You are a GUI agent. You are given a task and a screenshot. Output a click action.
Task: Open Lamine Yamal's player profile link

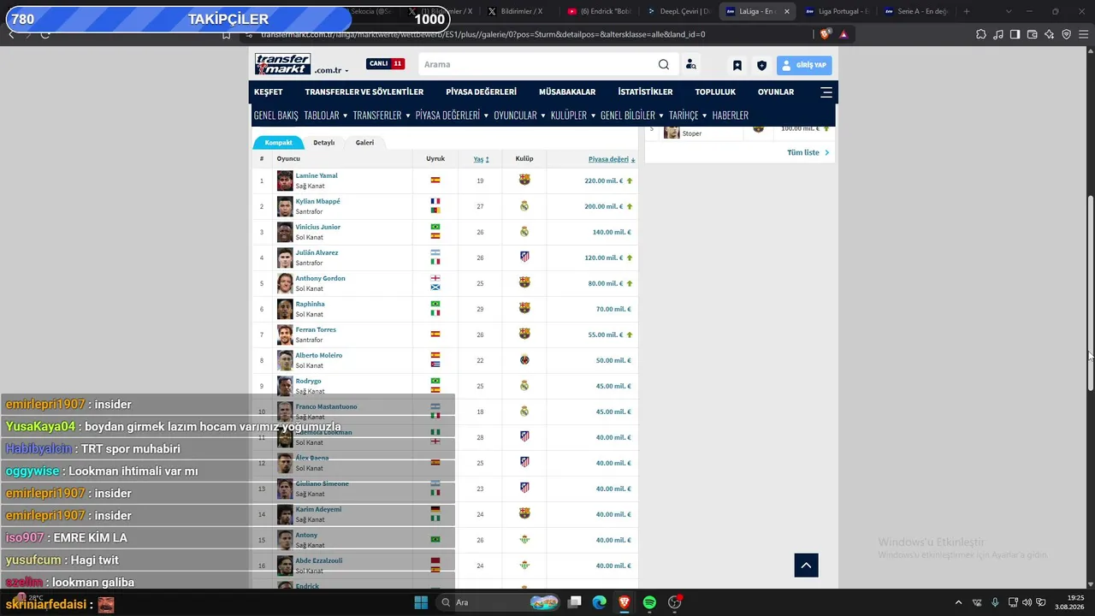tap(317, 175)
